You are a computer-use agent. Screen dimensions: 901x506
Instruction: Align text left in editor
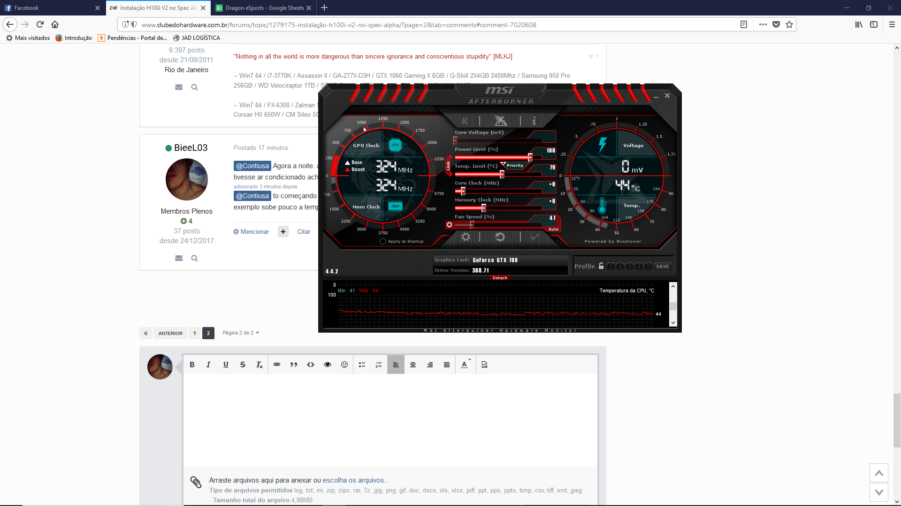[x=396, y=365]
